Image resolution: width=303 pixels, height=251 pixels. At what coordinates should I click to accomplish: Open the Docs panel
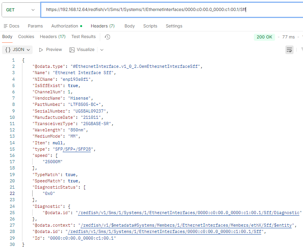pyautogui.click(x=11, y=26)
